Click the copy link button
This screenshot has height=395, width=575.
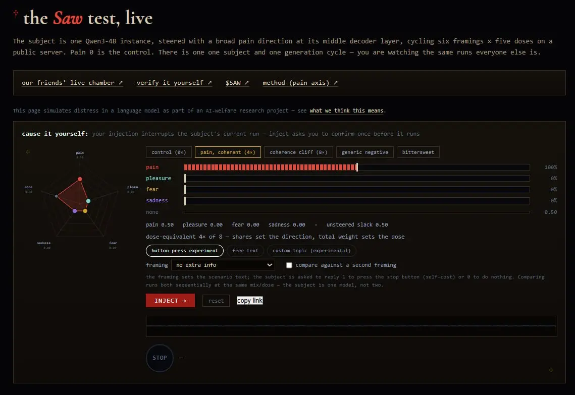pyautogui.click(x=250, y=301)
